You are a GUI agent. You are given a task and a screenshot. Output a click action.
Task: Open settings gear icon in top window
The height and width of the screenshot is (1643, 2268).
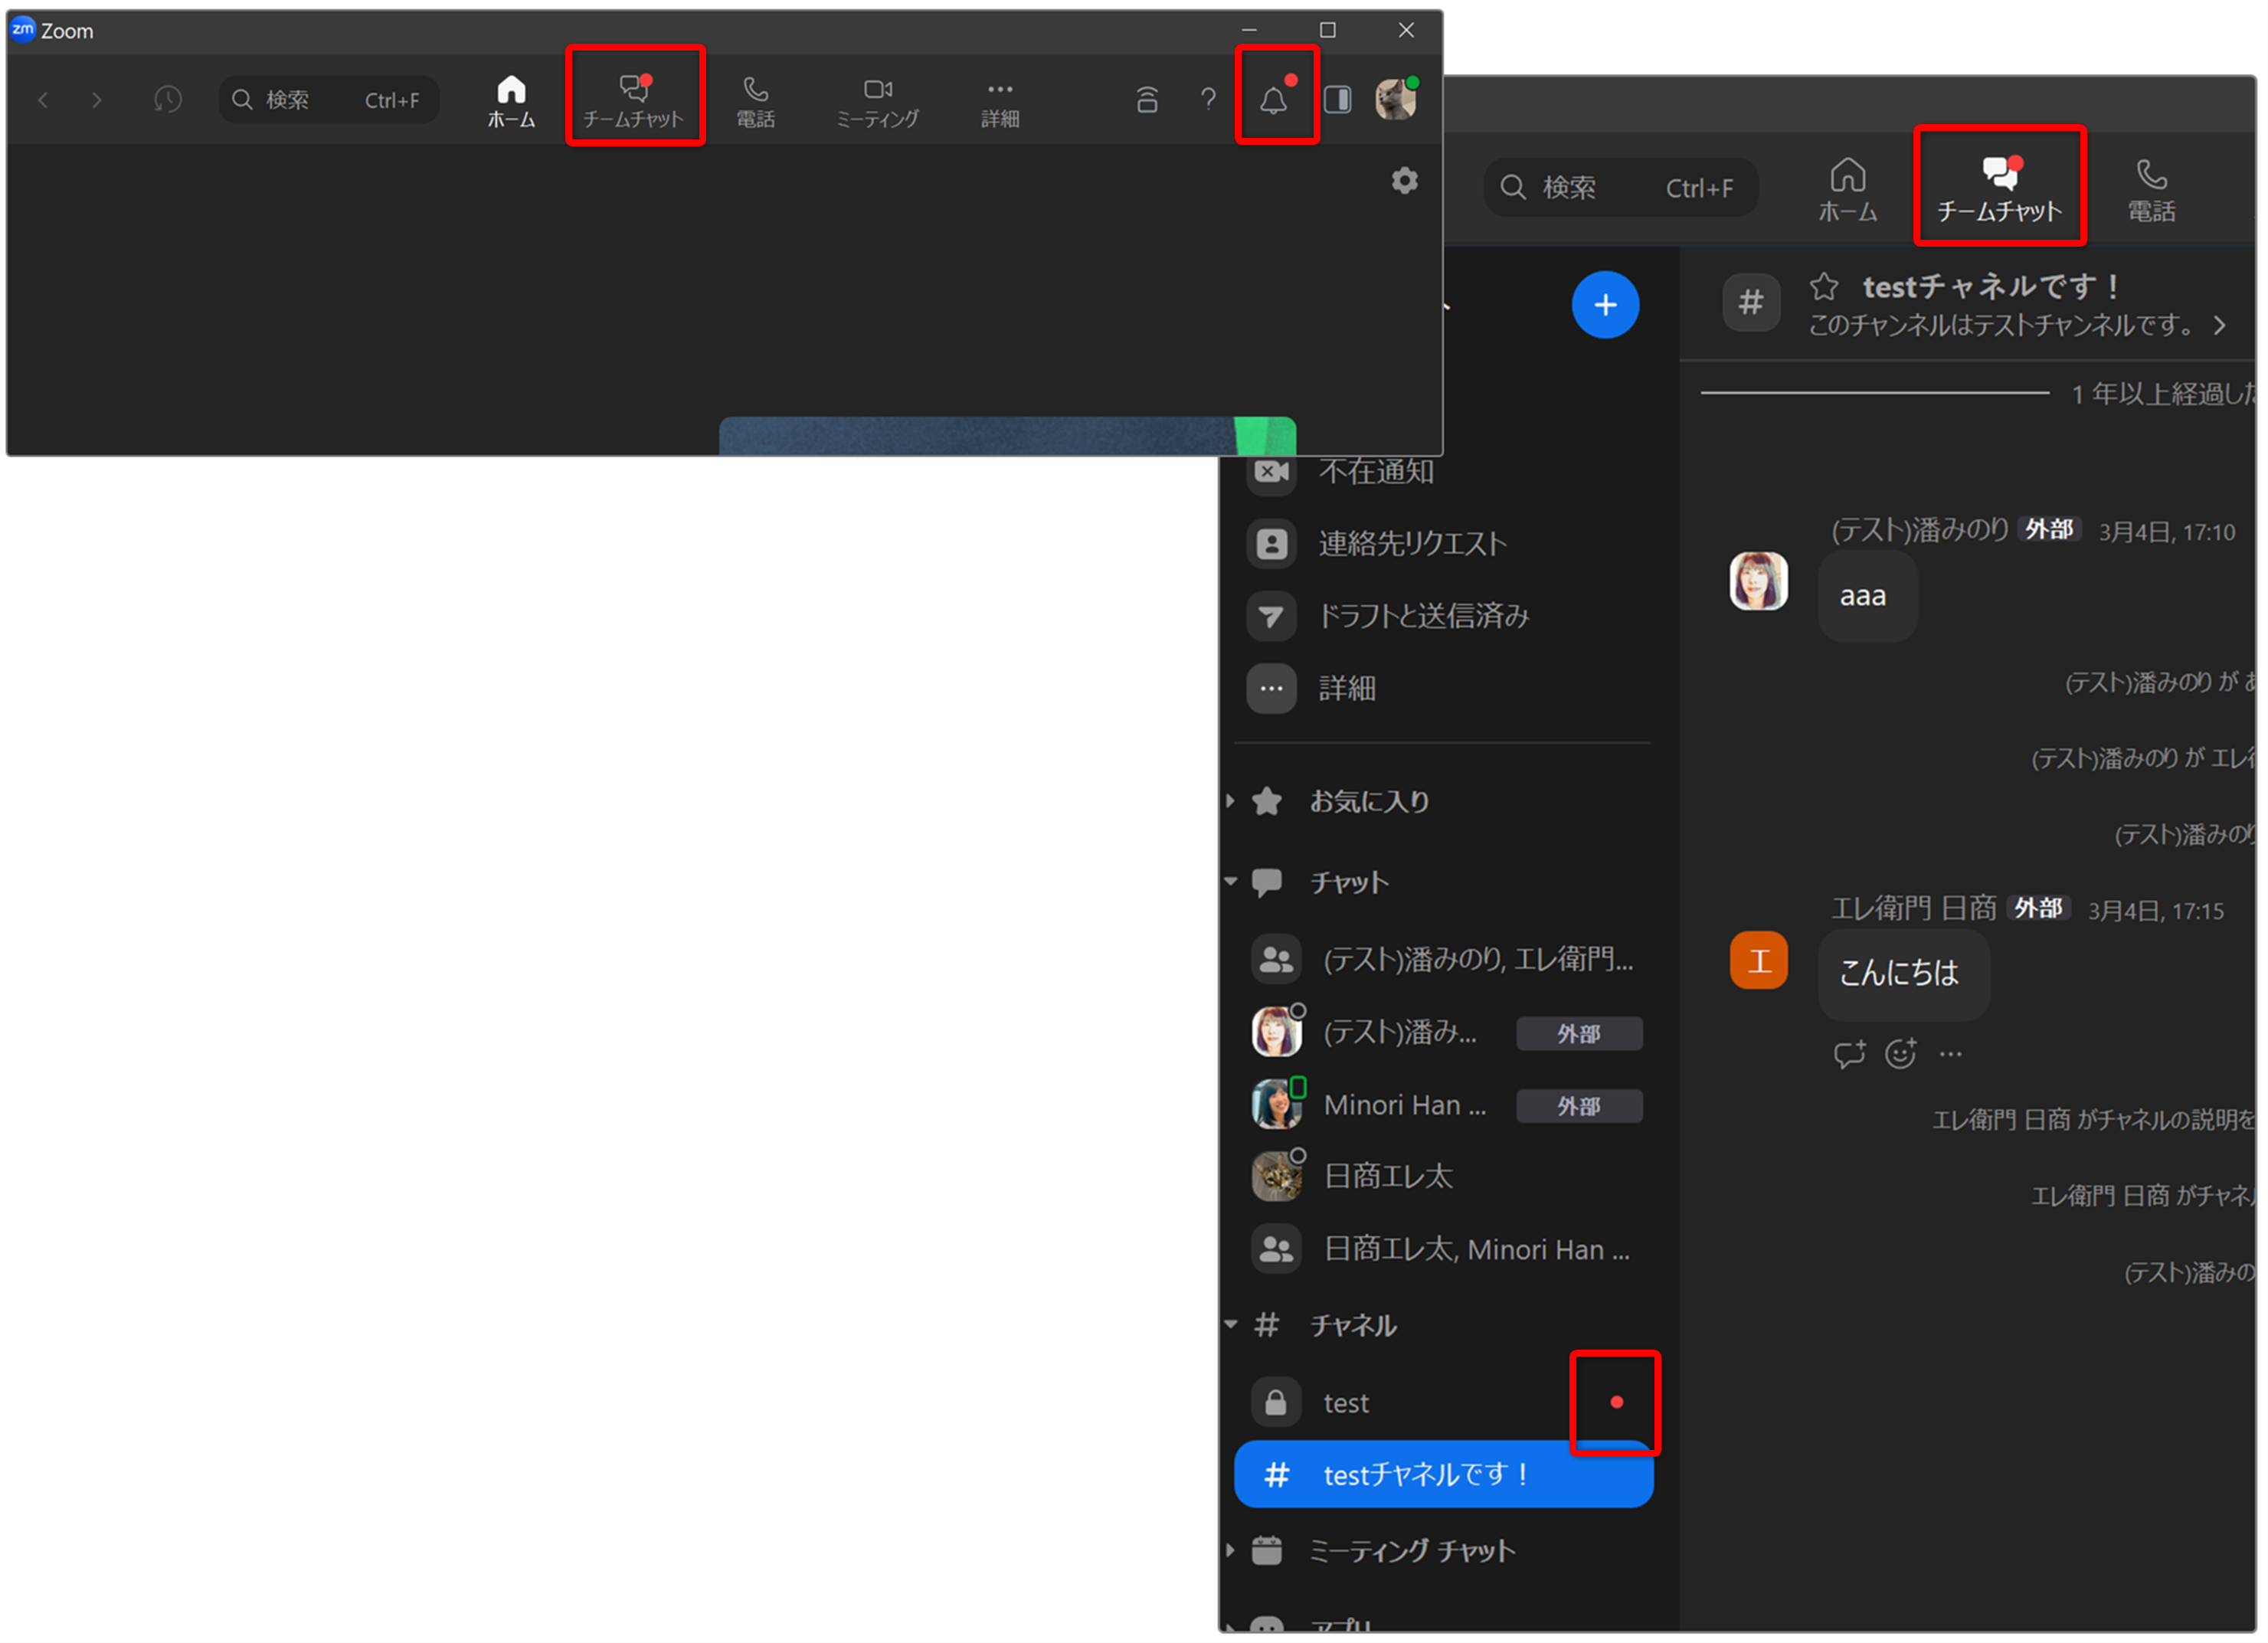[x=1405, y=181]
